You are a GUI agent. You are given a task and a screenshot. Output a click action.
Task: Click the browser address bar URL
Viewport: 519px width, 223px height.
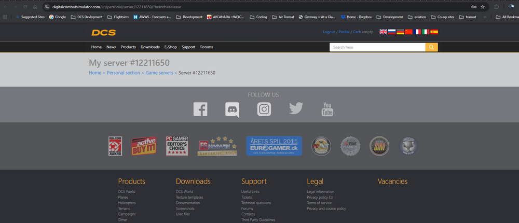point(116,7)
